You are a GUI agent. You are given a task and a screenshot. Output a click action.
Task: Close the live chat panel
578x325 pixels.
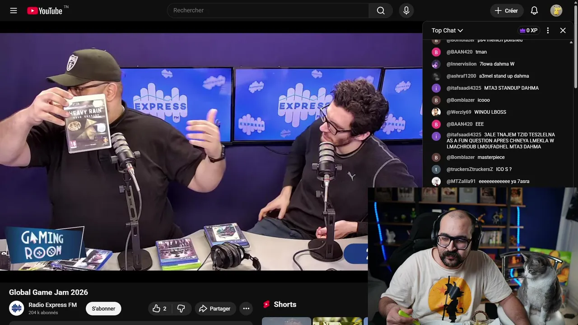tap(563, 30)
